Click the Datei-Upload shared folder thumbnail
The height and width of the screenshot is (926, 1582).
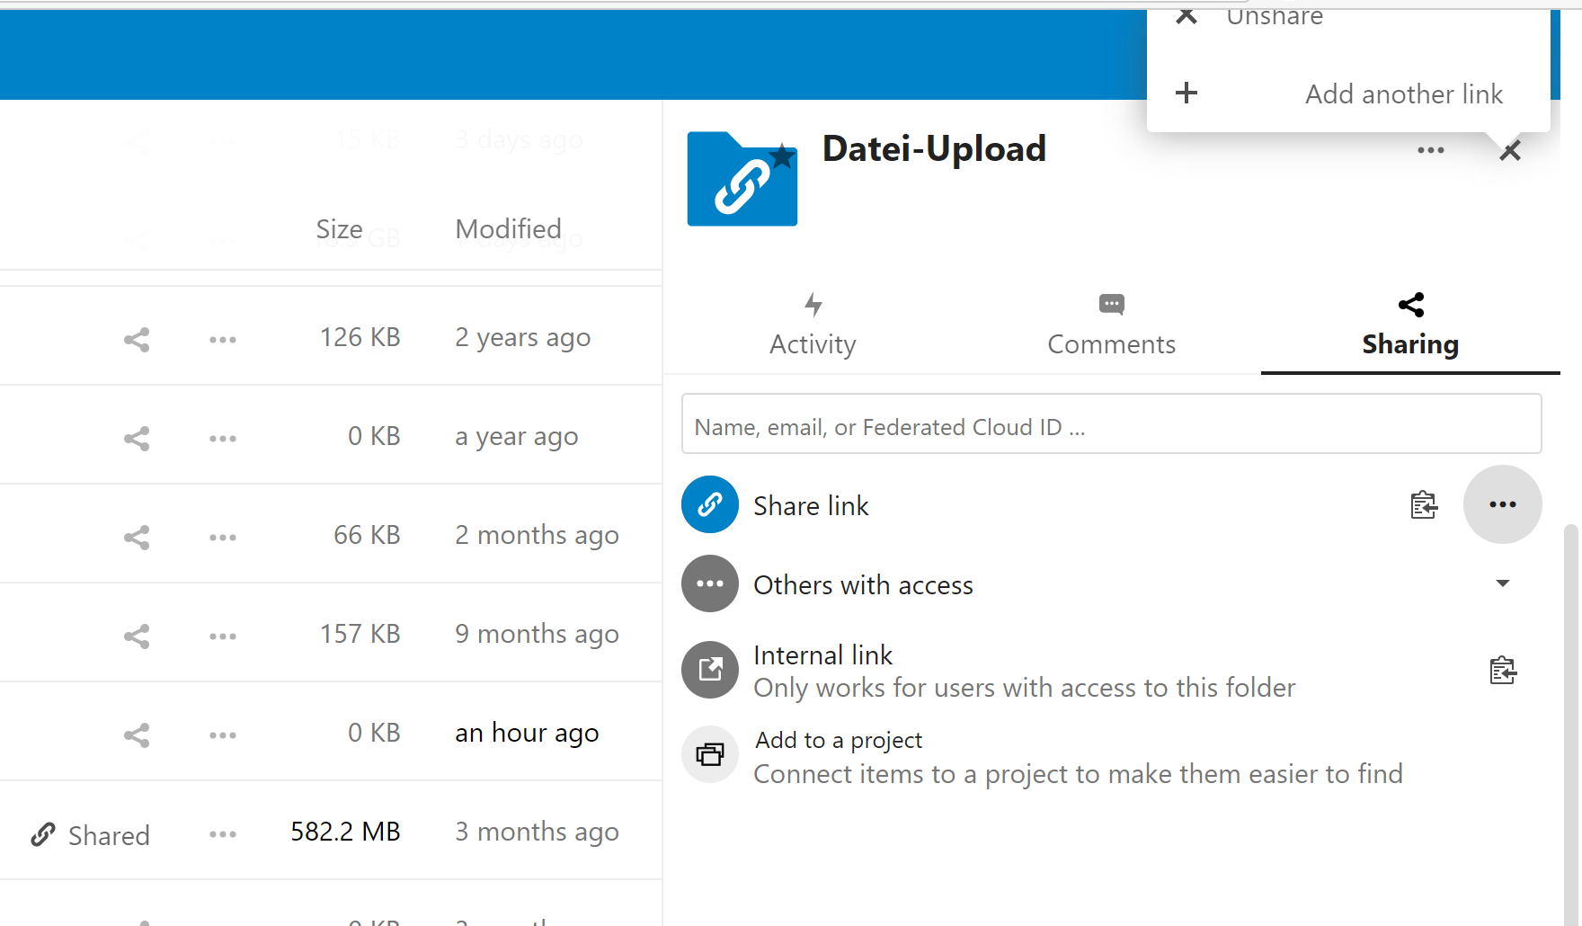742,179
